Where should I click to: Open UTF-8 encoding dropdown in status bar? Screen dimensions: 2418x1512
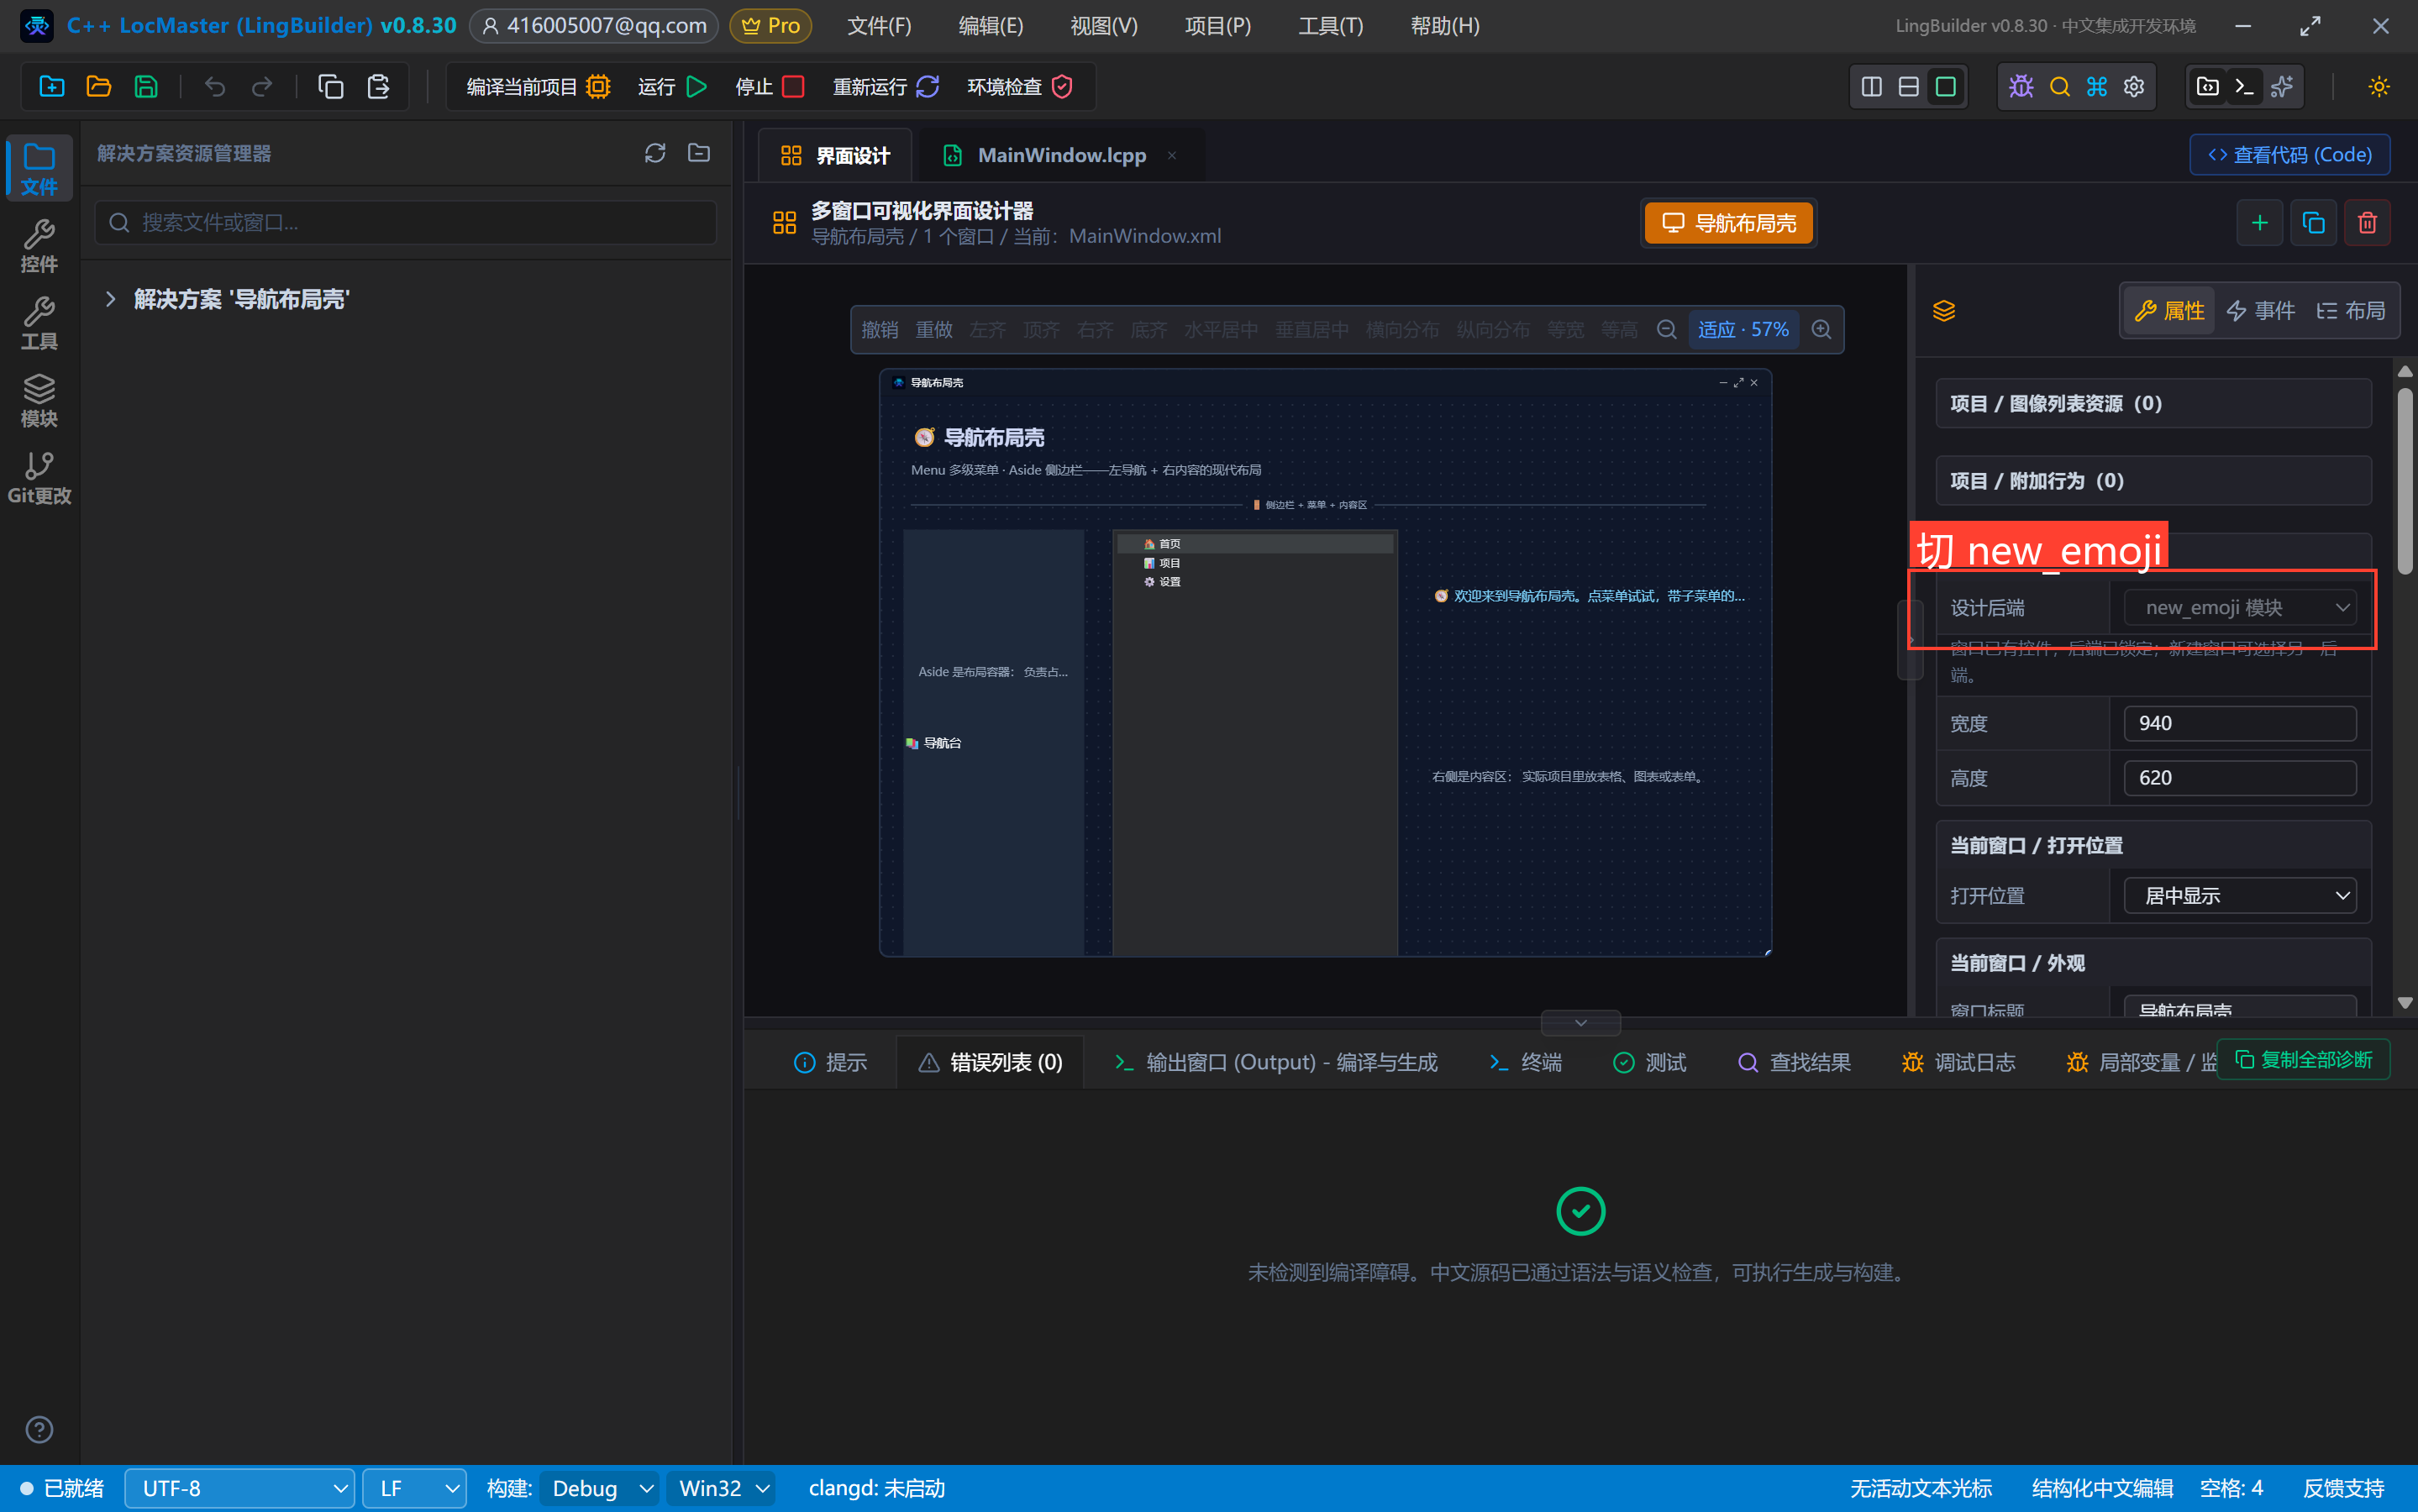point(239,1488)
